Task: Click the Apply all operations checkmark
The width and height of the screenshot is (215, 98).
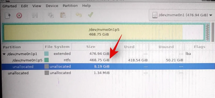Action: coord(91,15)
